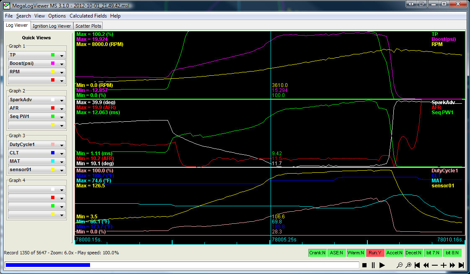Open the empty white-swatch dropdown in Graph 4
Viewport: 470px width, 274px height.
(36, 189)
